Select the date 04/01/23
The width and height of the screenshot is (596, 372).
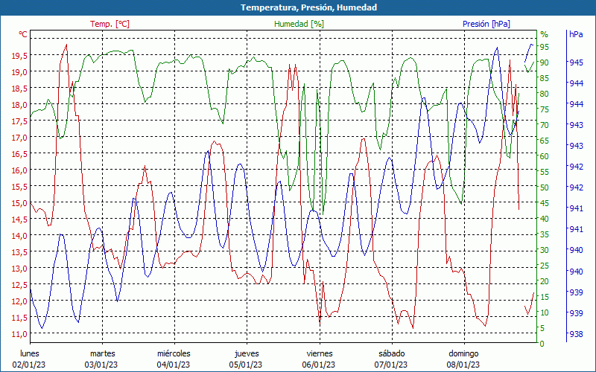point(174,365)
